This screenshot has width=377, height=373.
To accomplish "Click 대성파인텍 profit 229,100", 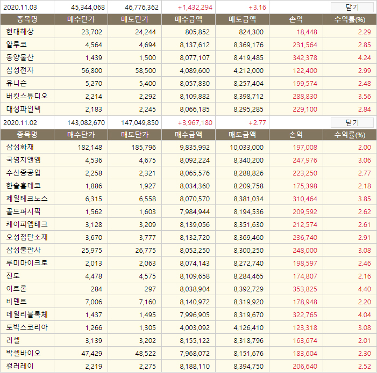I will (305, 109).
